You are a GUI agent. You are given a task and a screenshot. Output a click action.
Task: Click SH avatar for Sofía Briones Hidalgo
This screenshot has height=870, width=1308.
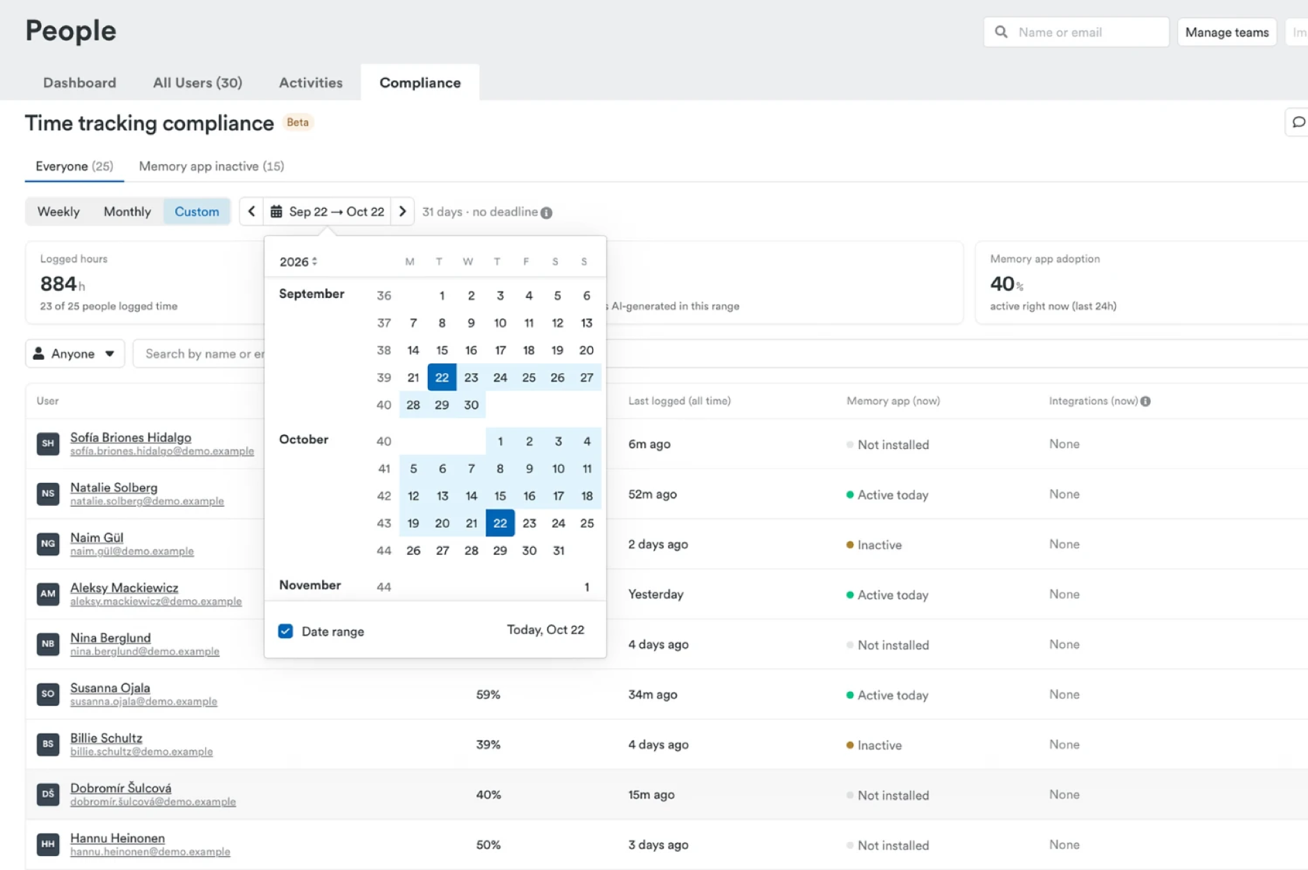pos(48,443)
